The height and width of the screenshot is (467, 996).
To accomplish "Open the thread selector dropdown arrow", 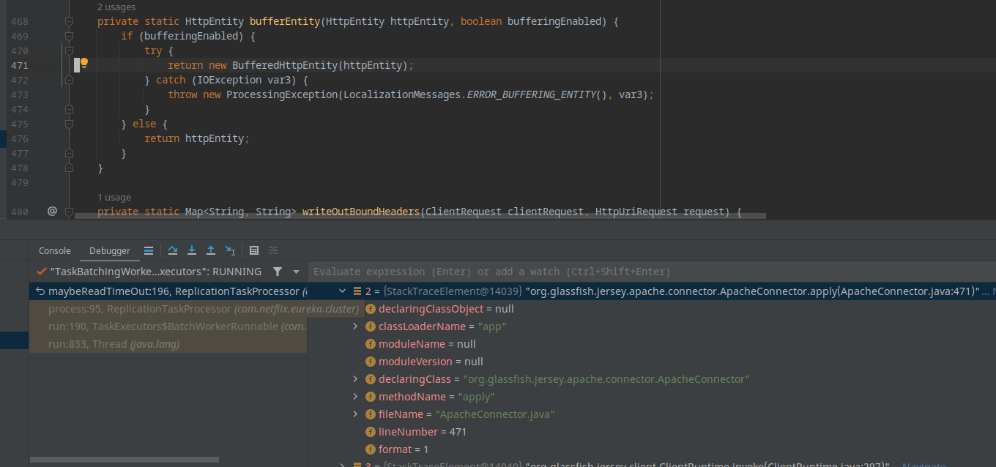I will click(x=297, y=272).
